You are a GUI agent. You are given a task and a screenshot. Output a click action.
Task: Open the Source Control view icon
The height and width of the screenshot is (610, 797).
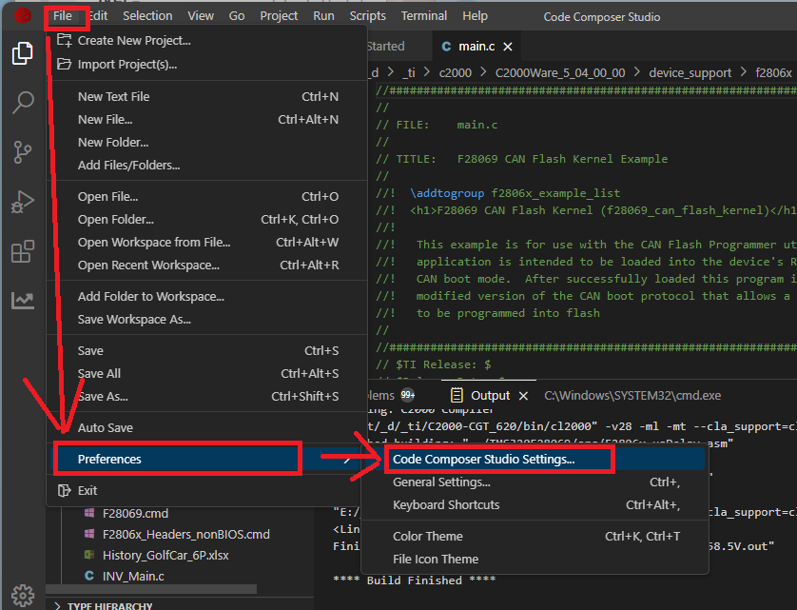click(23, 152)
